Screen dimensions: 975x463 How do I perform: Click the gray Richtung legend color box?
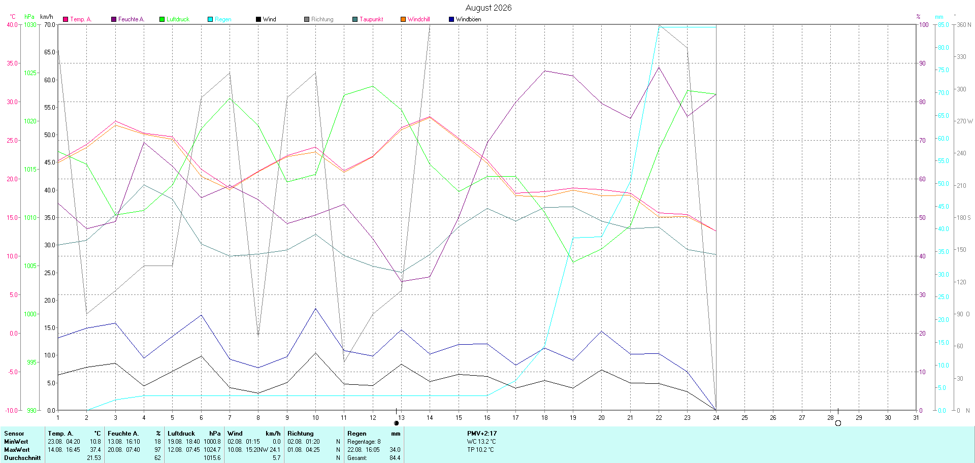(307, 19)
